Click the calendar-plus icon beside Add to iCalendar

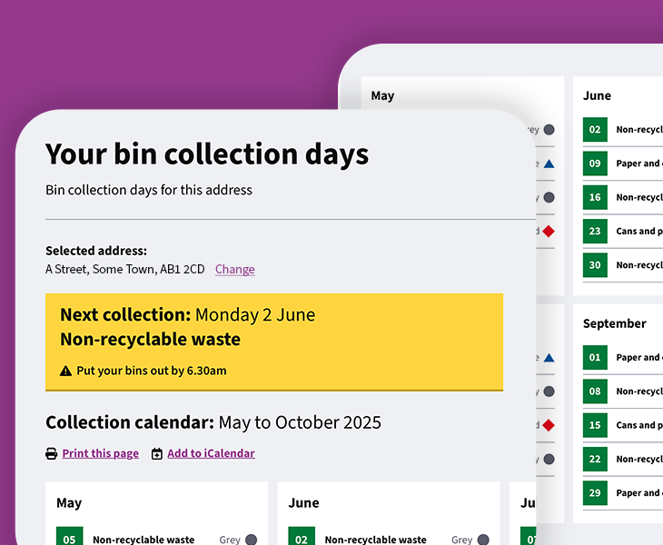point(157,453)
